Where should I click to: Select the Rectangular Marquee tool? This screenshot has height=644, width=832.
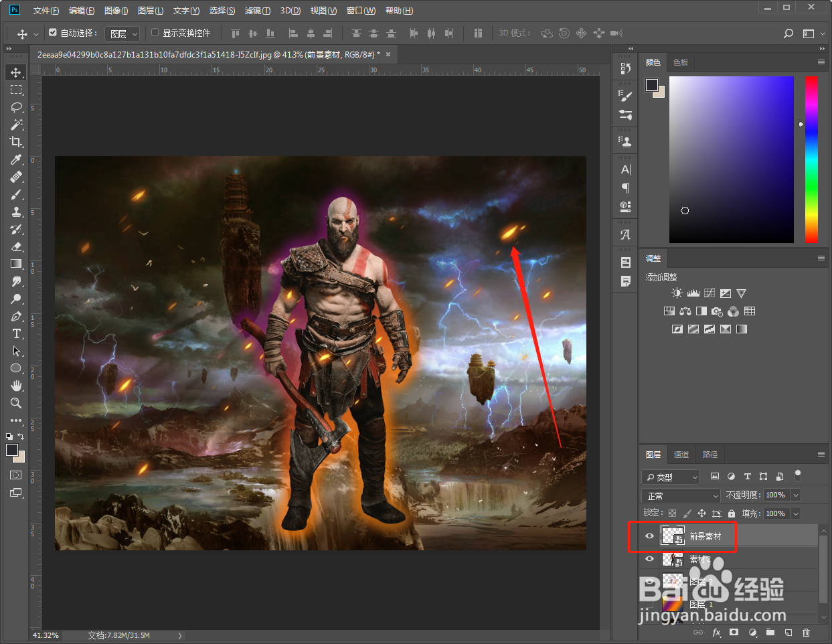pyautogui.click(x=16, y=90)
